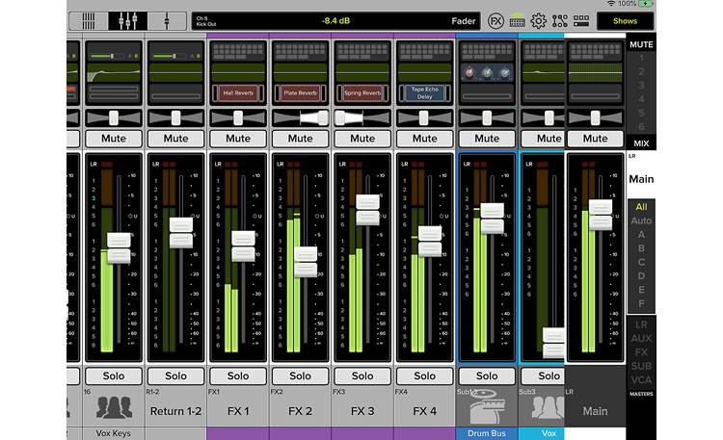723x440 pixels.
Task: Show SUB masters
Action: point(641,366)
